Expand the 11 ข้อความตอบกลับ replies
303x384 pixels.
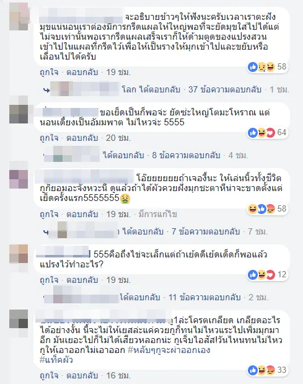click(x=204, y=297)
